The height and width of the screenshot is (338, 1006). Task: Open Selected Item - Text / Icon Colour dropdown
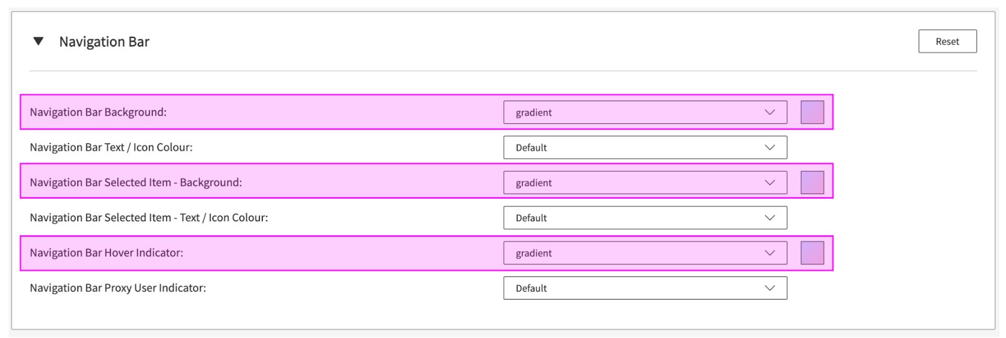pos(644,218)
